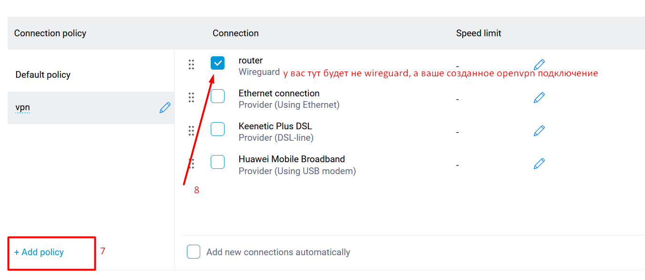Click the Connection policy header
Image resolution: width=645 pixels, height=280 pixels.
[x=50, y=33]
